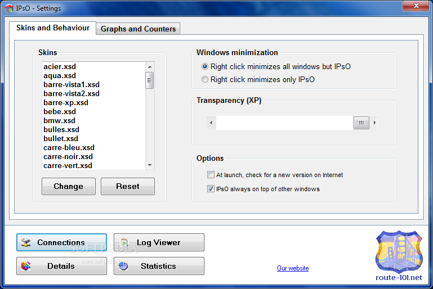Viewport: 433px width, 289px height.
Task: Open the Connections button
Action: point(61,242)
